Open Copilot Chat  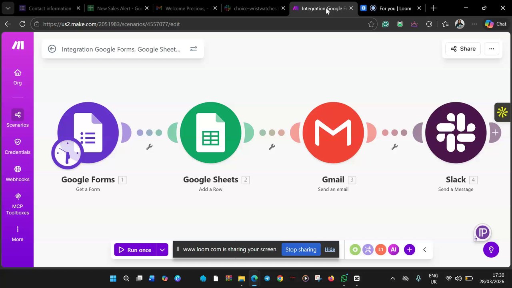496,24
